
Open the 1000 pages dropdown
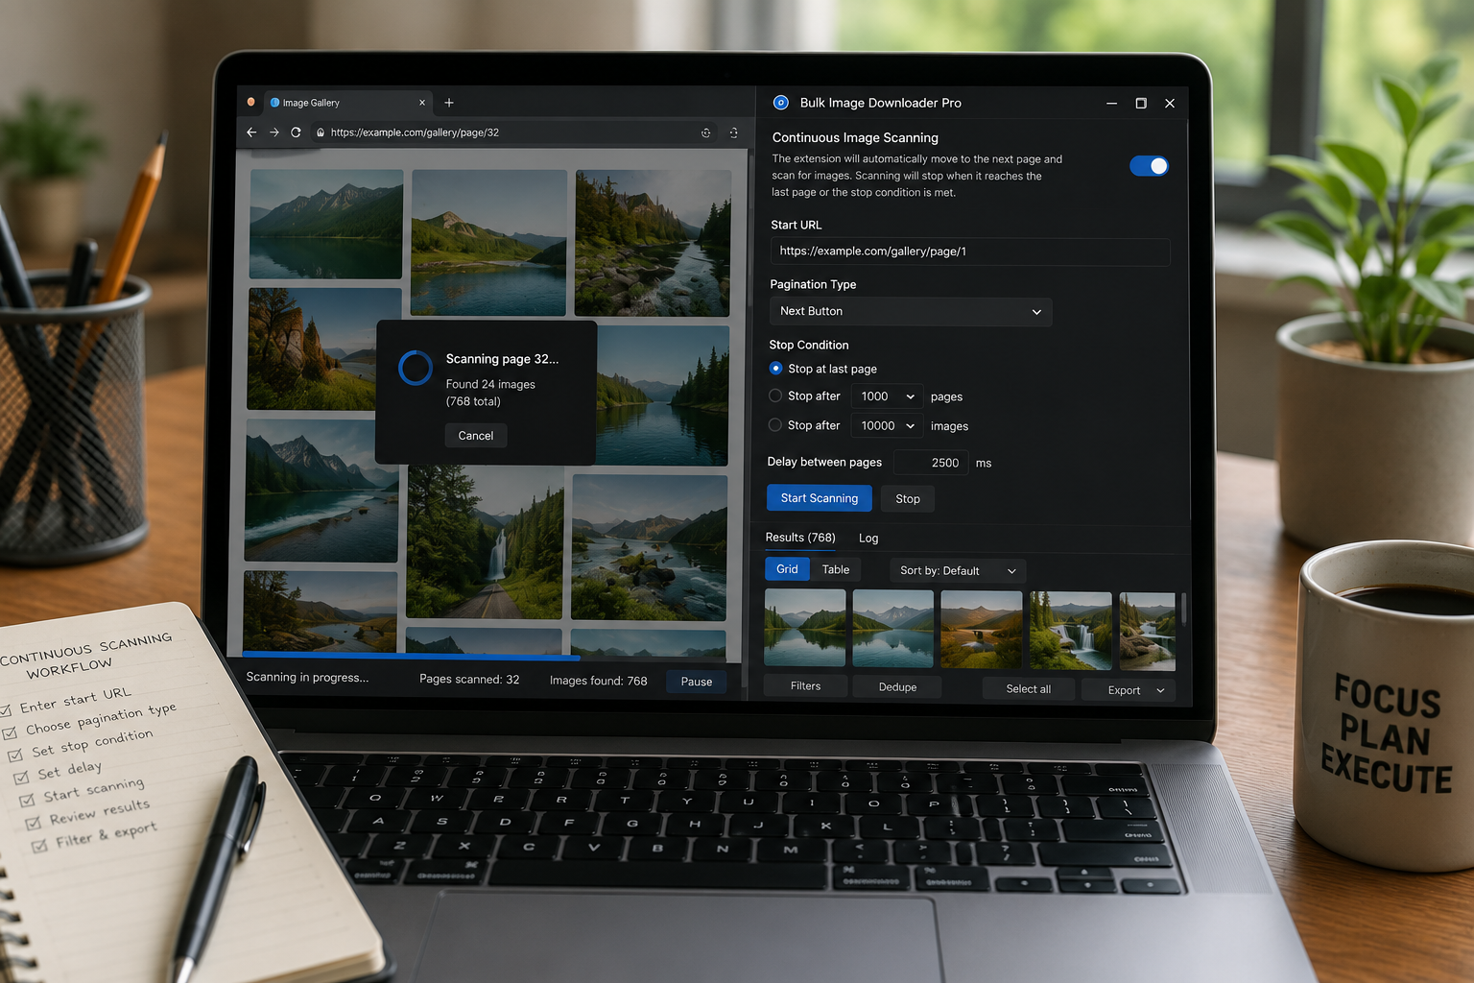[888, 396]
